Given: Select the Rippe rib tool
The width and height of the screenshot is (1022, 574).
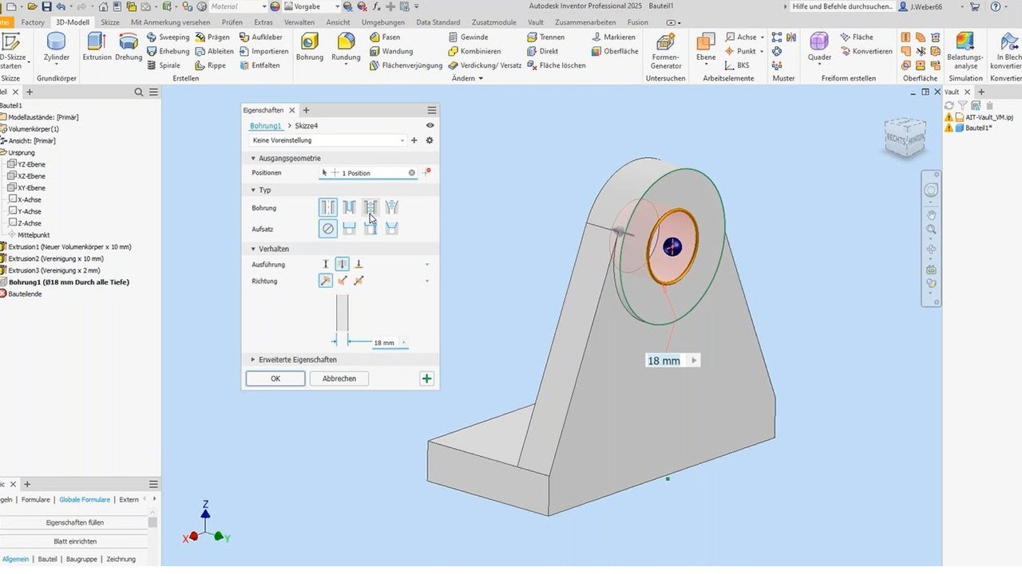Looking at the screenshot, I should [x=210, y=65].
